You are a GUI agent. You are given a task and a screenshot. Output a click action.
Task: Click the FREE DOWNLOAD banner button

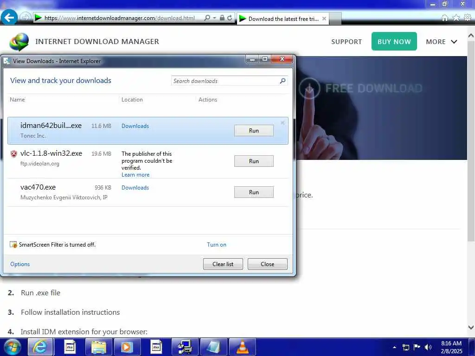[360, 89]
